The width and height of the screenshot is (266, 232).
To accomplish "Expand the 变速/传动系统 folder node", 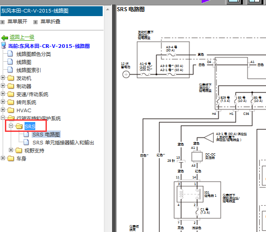I will (3, 94).
